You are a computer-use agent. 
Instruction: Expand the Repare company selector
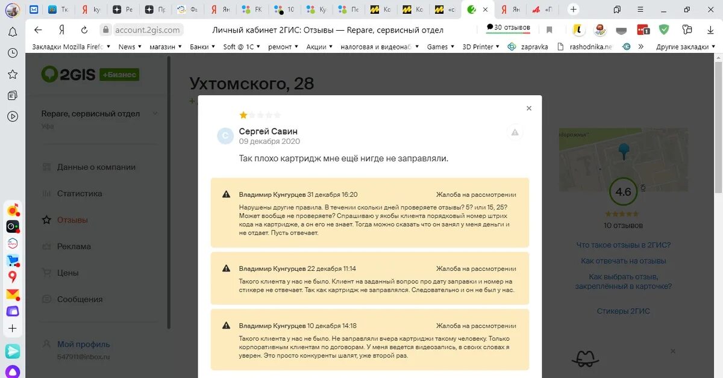tap(155, 113)
